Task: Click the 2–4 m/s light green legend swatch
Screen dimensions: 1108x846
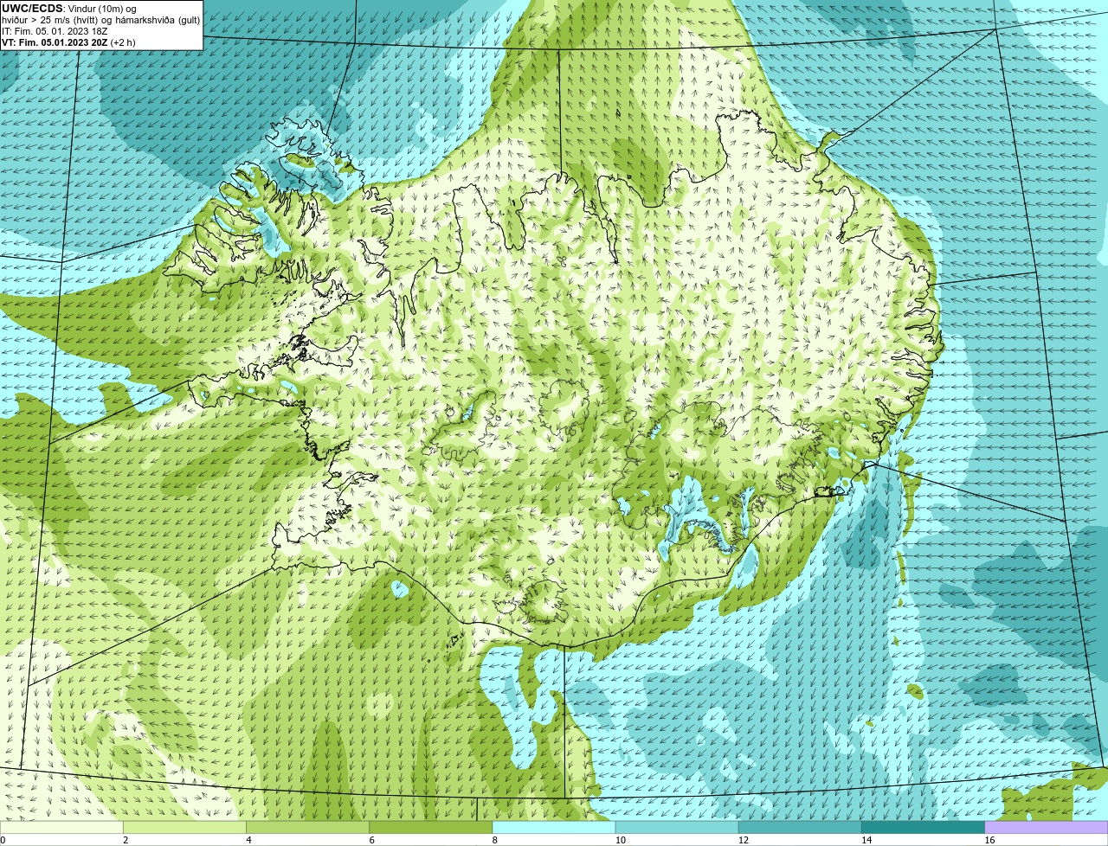Action: pyautogui.click(x=184, y=828)
